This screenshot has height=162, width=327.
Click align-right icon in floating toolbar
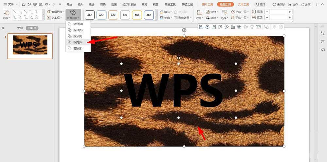[x=214, y=27]
